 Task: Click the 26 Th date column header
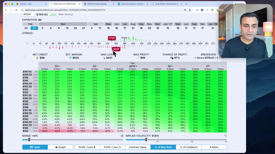[x=170, y=66]
